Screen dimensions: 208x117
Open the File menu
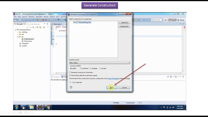(x=15, y=17)
